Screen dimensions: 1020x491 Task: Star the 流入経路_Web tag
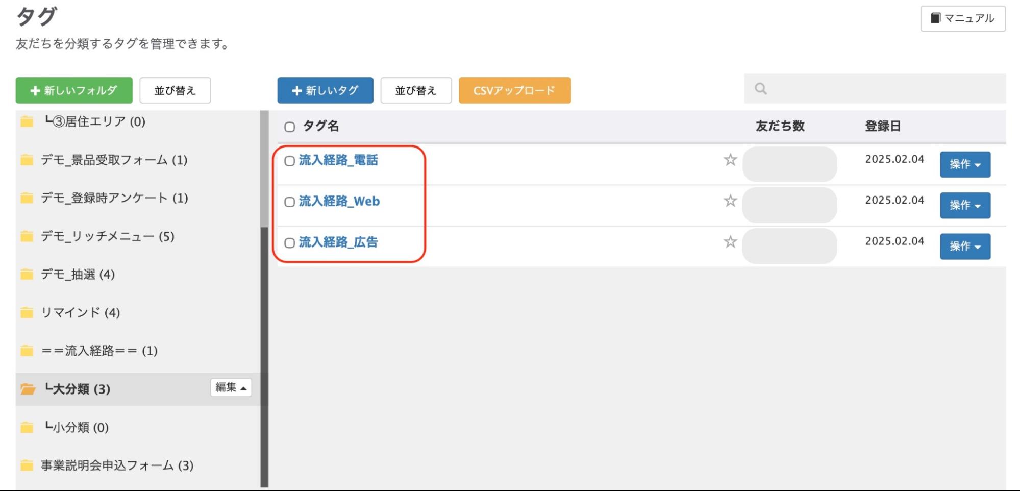pyautogui.click(x=730, y=201)
